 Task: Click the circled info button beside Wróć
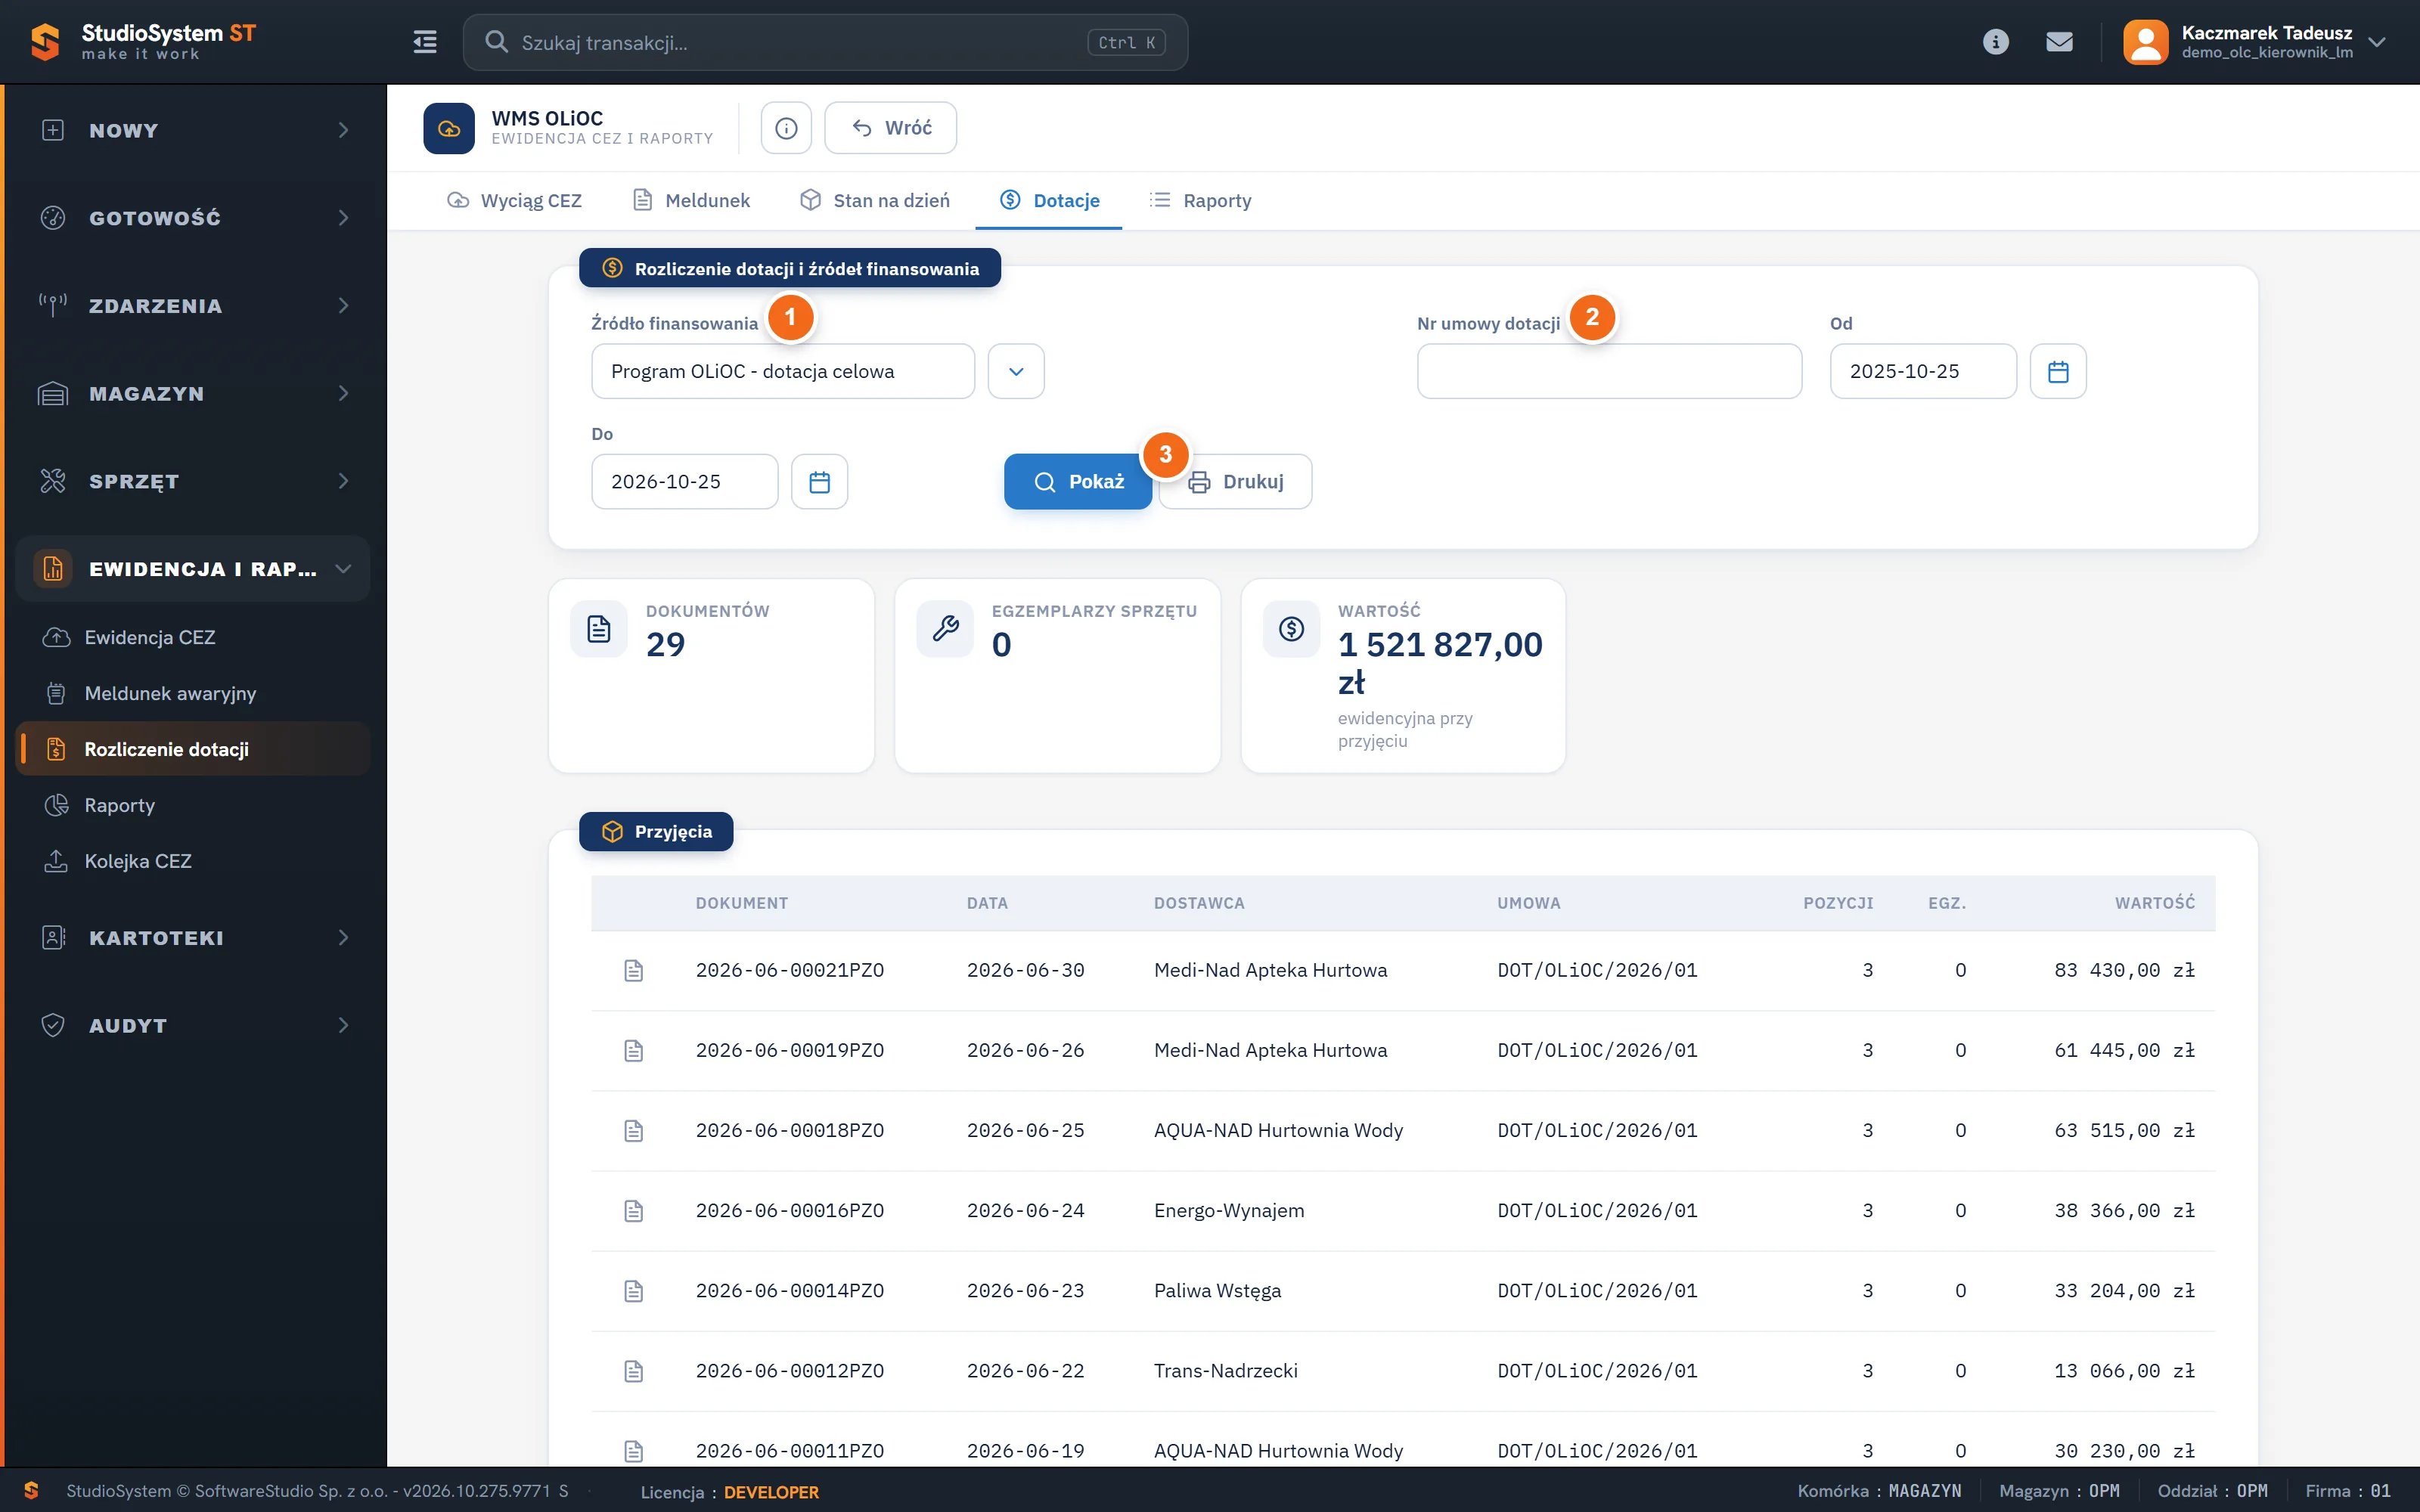tap(786, 128)
